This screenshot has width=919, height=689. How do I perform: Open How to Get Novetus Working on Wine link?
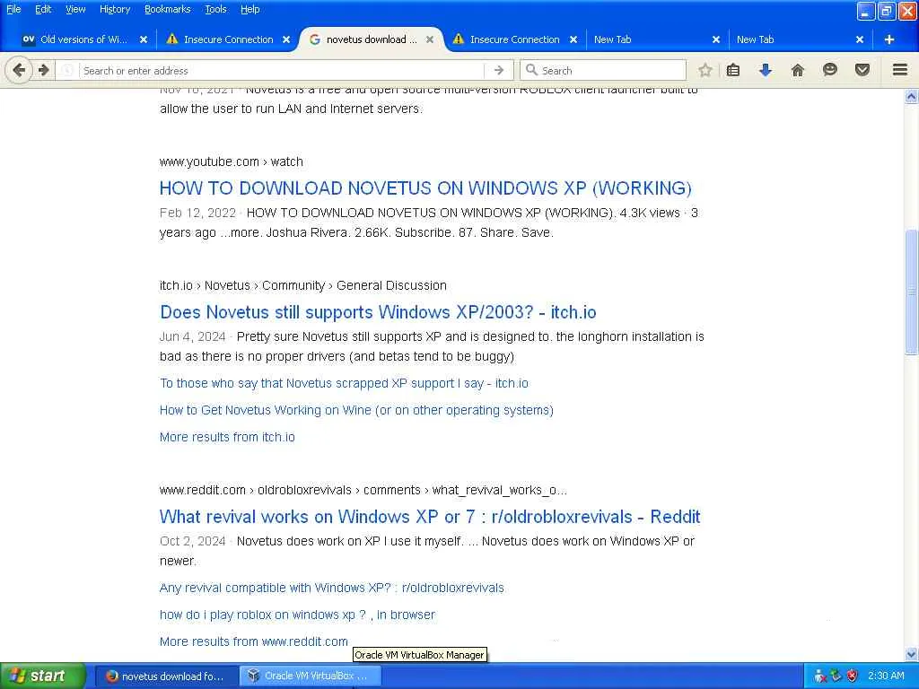(356, 410)
